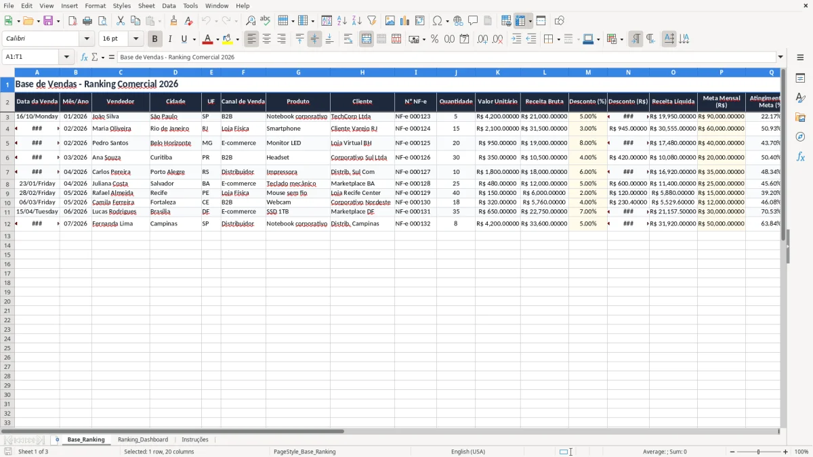Viewport: 813px width, 457px height.
Task: Open the Font Size dropdown list
Action: click(x=136, y=39)
